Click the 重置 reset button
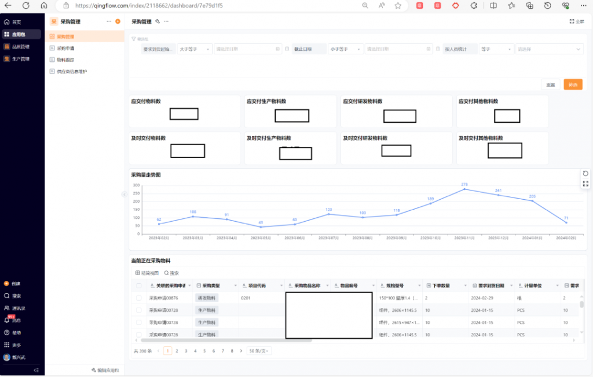This screenshot has height=377, width=593. pos(551,85)
